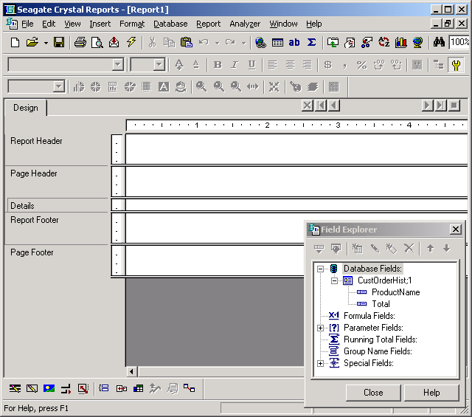
Task: Align text left
Action: pos(273,65)
